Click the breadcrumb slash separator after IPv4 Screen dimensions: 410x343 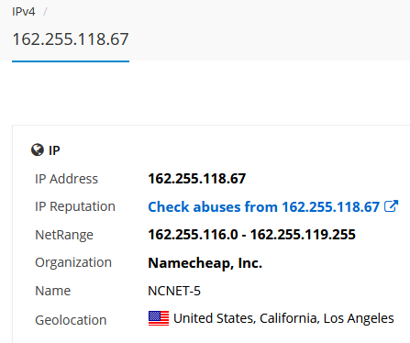[45, 12]
